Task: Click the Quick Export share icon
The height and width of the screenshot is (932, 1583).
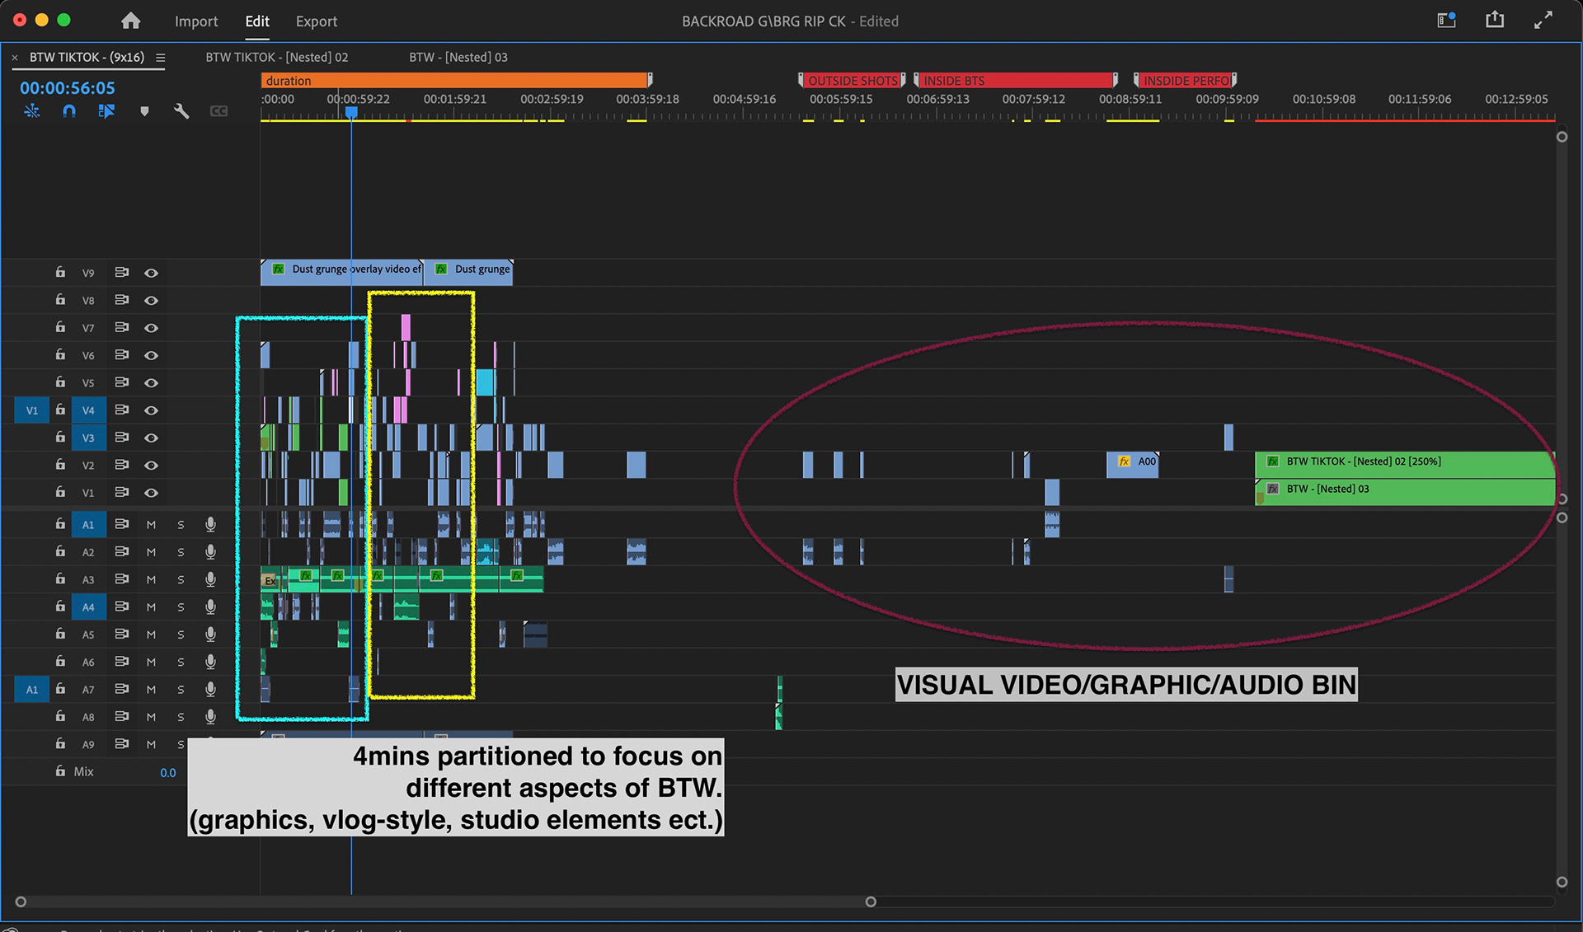Action: point(1494,21)
